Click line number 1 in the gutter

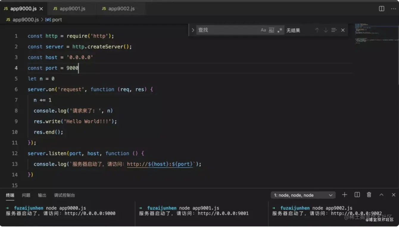[16, 36]
